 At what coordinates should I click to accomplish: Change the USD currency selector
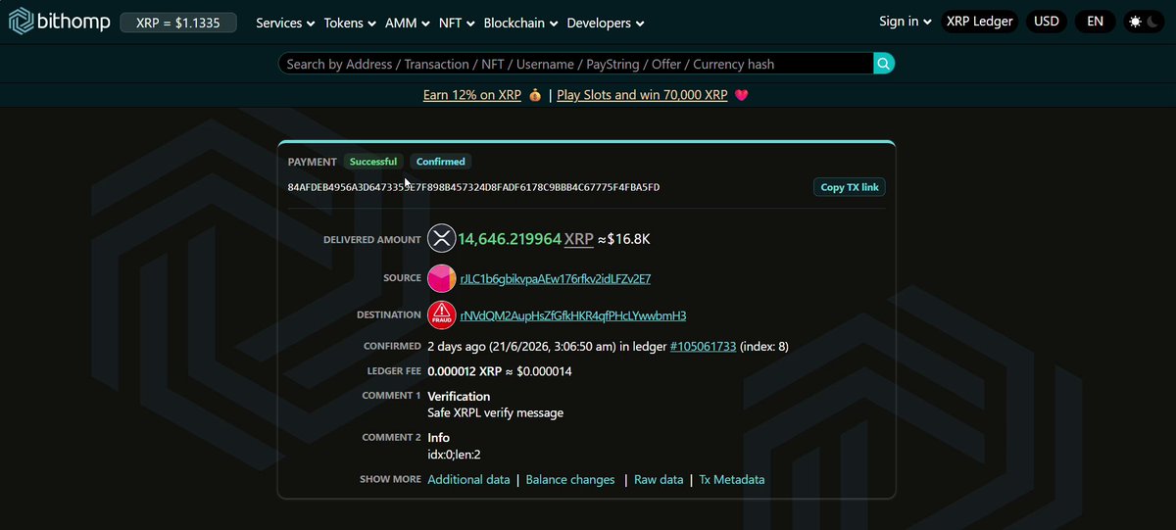[x=1047, y=22]
